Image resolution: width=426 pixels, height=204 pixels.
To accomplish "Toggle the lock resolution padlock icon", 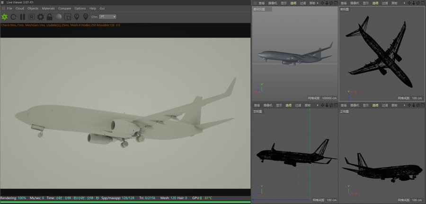I will [x=49, y=17].
